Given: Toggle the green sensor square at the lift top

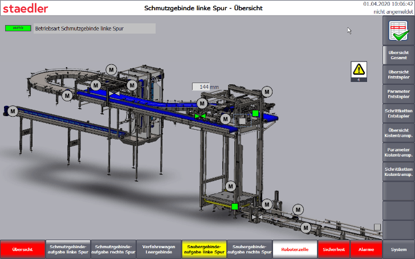Looking at the screenshot, I should tap(256, 113).
